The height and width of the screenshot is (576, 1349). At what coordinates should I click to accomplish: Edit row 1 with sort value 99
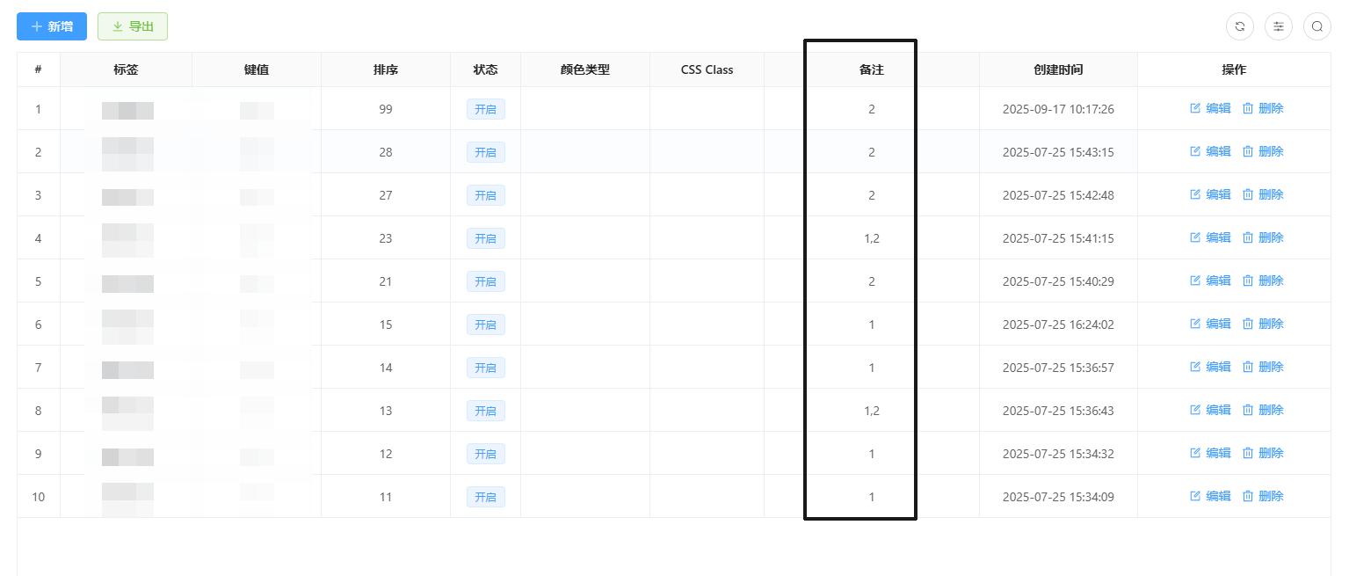[1210, 109]
